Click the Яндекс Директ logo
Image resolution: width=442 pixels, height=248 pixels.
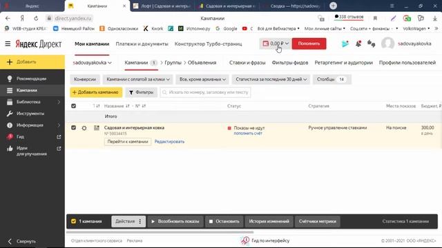pos(39,44)
